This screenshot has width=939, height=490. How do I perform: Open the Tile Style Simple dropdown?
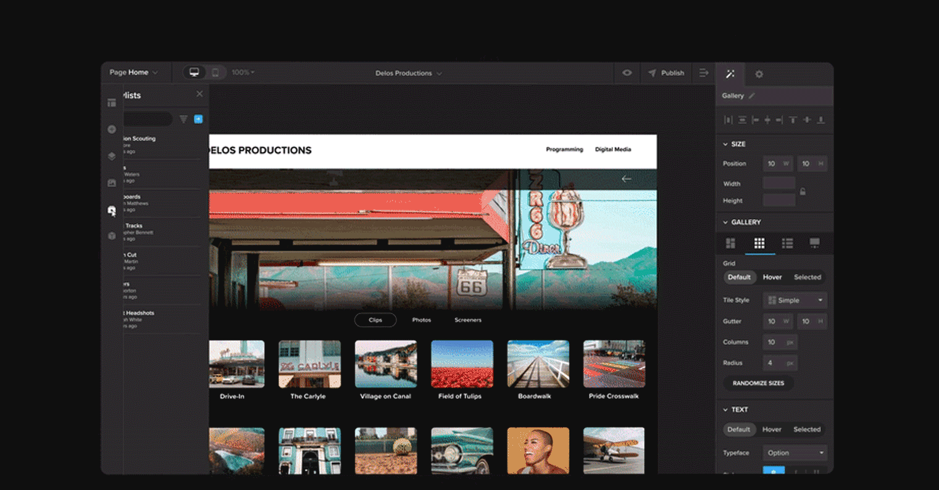pos(795,300)
